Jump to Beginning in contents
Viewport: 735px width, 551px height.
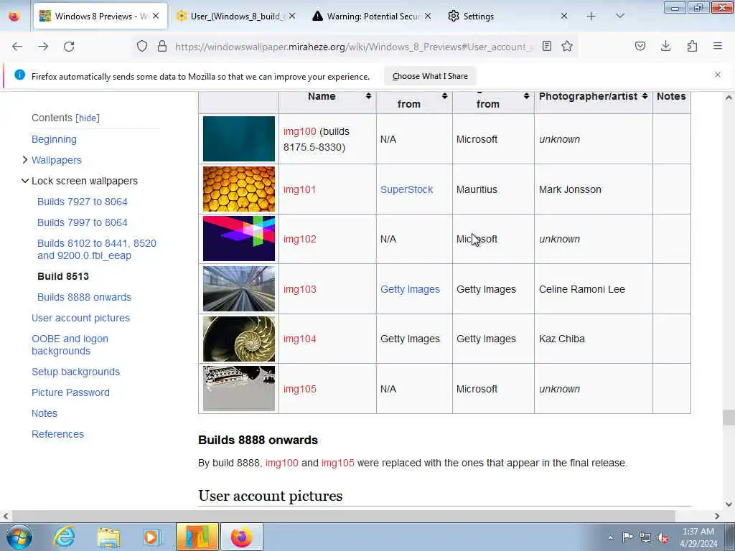coord(54,139)
